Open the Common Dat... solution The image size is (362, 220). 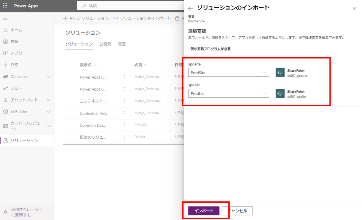click(x=93, y=126)
